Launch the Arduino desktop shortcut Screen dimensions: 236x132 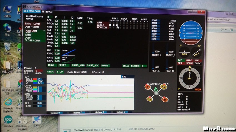click(8, 121)
